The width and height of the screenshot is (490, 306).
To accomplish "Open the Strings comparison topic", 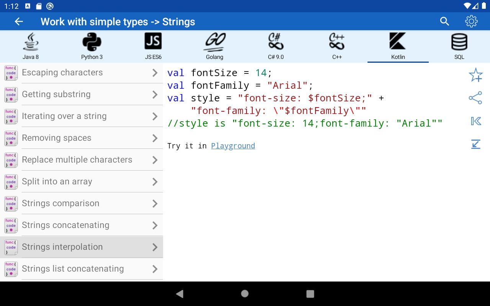I will [x=82, y=203].
